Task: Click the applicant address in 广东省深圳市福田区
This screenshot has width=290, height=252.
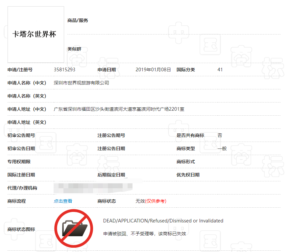Action: [x=119, y=109]
